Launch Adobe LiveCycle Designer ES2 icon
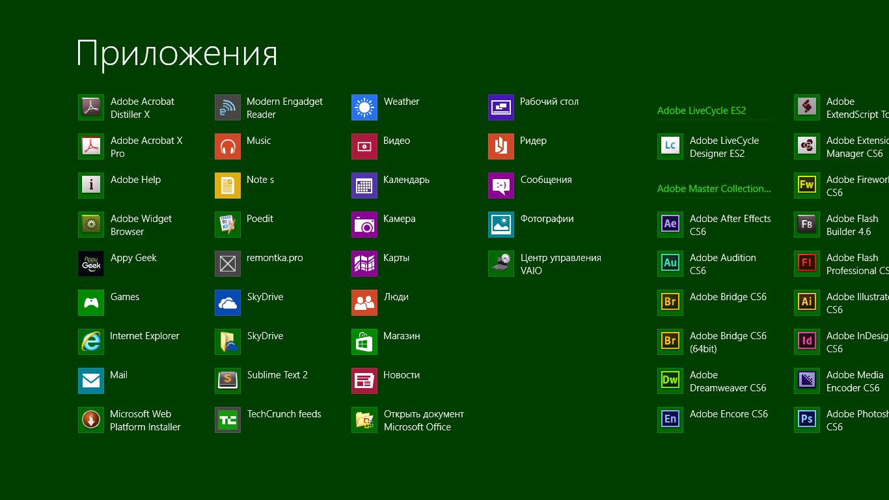 click(x=670, y=146)
